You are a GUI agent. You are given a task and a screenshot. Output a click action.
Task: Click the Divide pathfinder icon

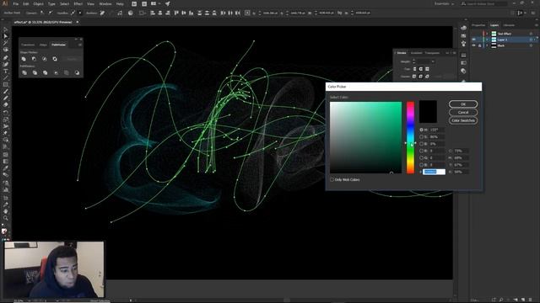(24, 73)
